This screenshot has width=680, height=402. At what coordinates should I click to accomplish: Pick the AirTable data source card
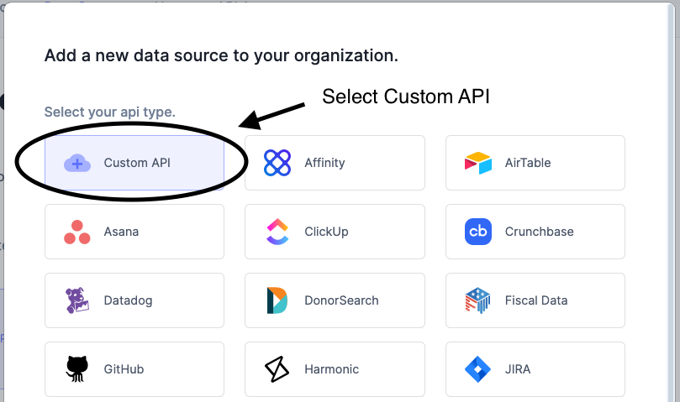(x=535, y=163)
